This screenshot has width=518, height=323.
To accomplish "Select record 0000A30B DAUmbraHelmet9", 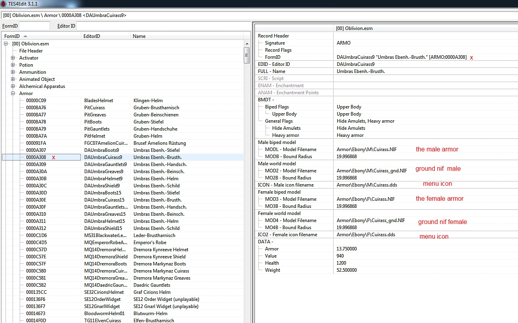I will point(123,179).
